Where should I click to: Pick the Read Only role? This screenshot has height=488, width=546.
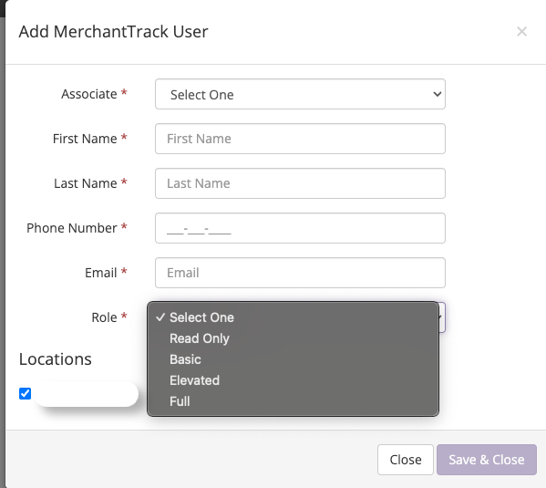pos(293,338)
